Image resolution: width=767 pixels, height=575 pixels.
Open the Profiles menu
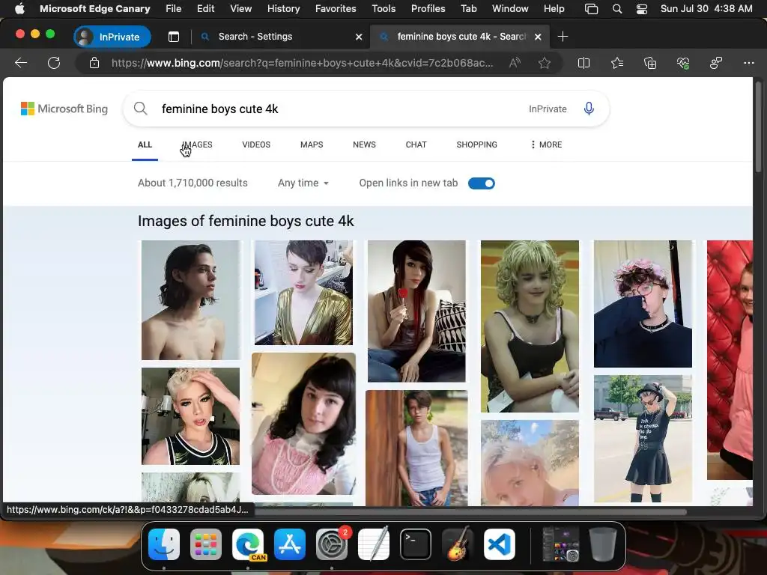428,9
